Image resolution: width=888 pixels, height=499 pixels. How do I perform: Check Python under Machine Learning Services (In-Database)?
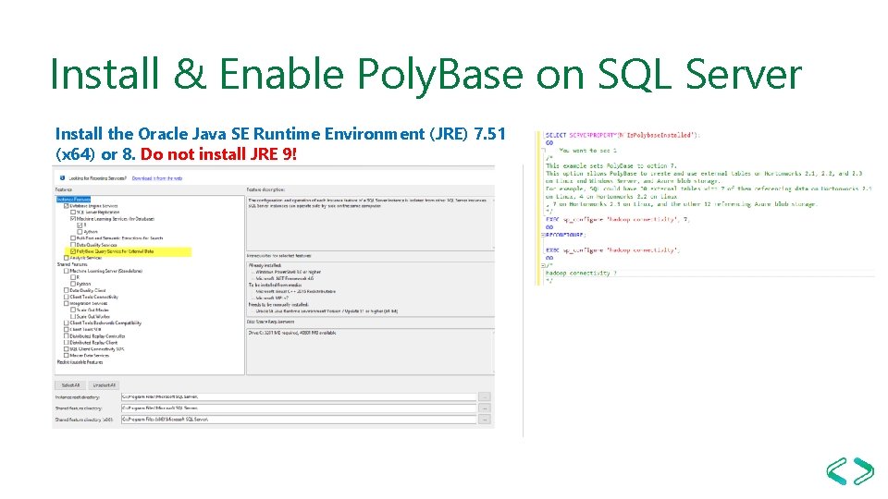pos(80,232)
